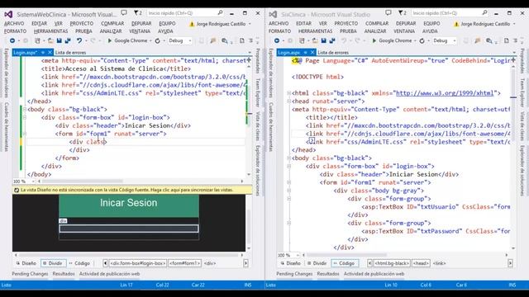Open Resultados panel in SistemaWebClinica
The image size is (529, 297).
pos(64,274)
